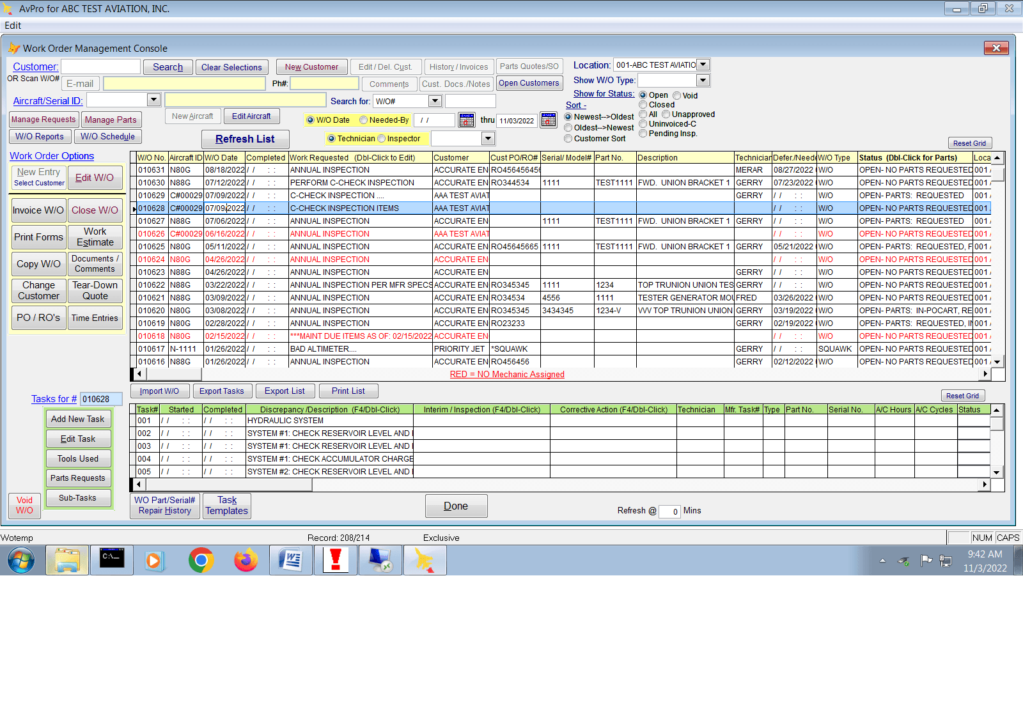Open the thru date calendar picker
The height and width of the screenshot is (725, 1023).
[549, 120]
